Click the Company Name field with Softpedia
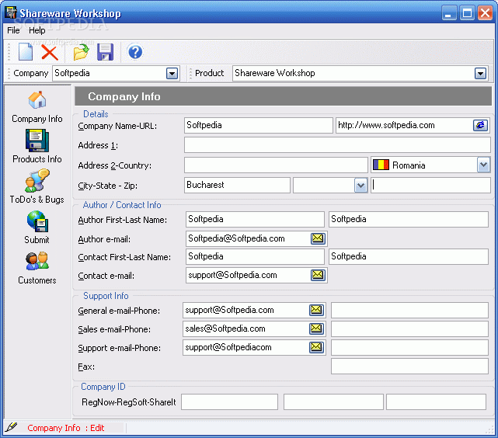This screenshot has height=438, width=498. (x=258, y=125)
